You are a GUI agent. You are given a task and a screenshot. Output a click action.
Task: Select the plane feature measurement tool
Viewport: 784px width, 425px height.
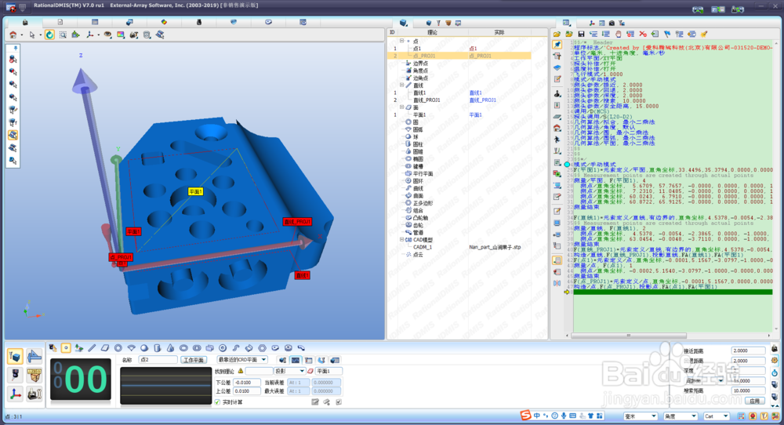point(105,348)
